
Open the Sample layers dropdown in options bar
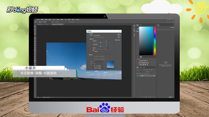point(61,22)
